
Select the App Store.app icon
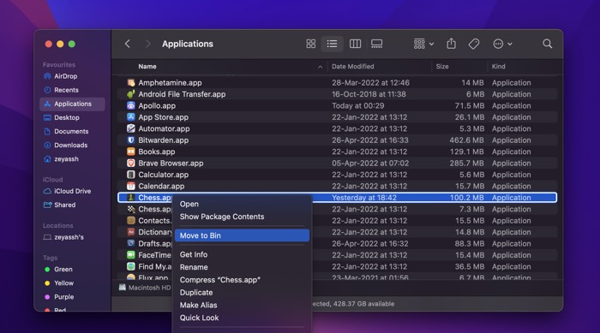click(131, 117)
